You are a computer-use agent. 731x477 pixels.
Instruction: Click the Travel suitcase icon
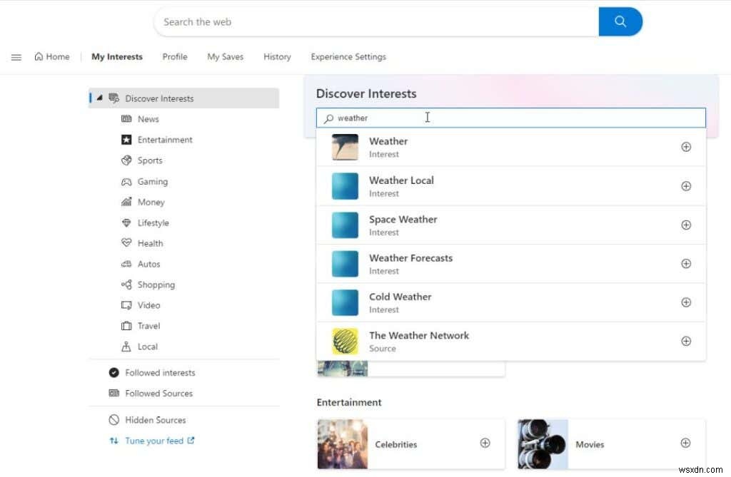point(126,326)
